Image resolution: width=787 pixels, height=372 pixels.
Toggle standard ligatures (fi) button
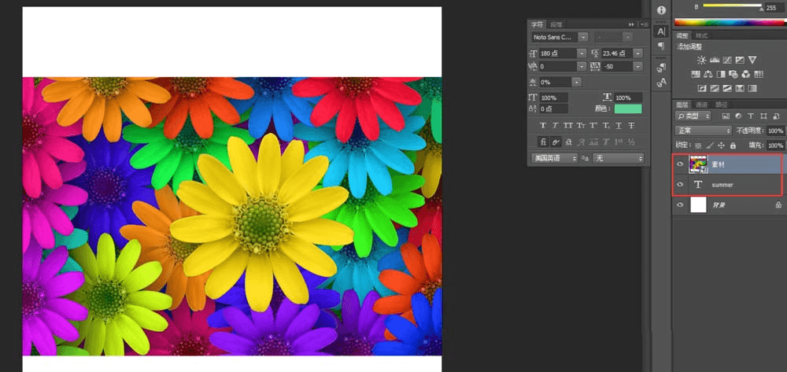(544, 142)
